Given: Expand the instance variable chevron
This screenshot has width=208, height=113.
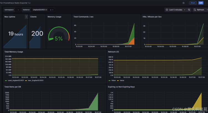Looking at the screenshot, I should [x=53, y=10].
